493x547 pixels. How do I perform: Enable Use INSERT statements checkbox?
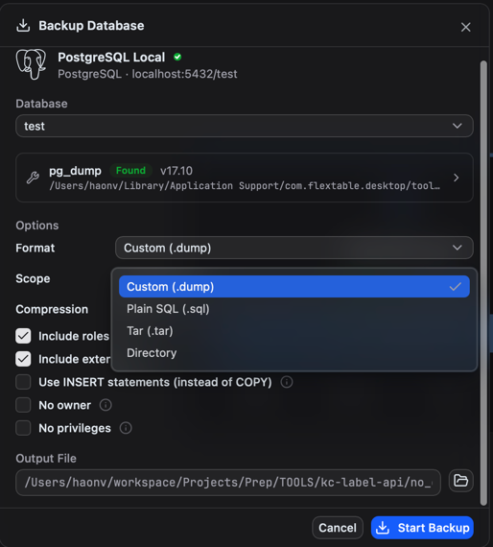click(23, 382)
